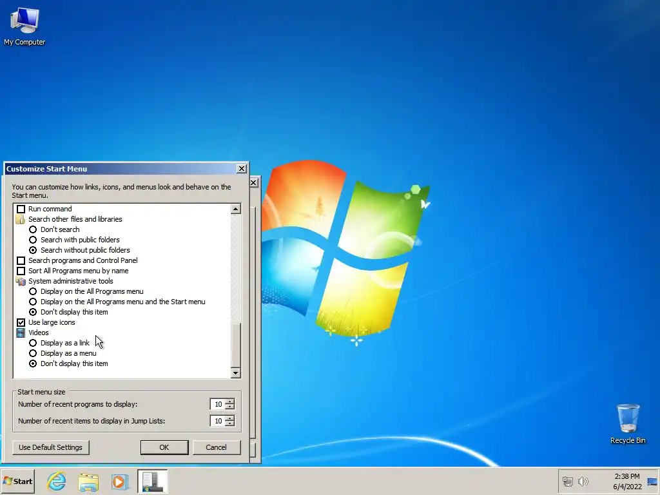
Task: Select Videos Display as a link
Action: point(33,343)
